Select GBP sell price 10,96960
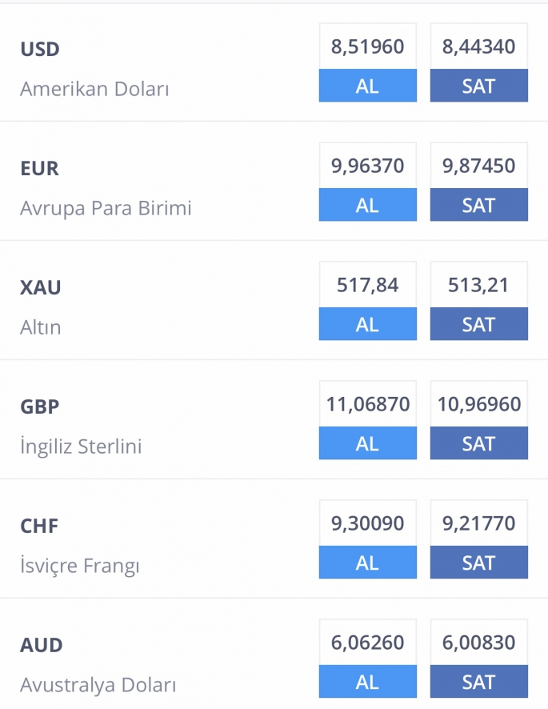The height and width of the screenshot is (709, 548). 479,404
